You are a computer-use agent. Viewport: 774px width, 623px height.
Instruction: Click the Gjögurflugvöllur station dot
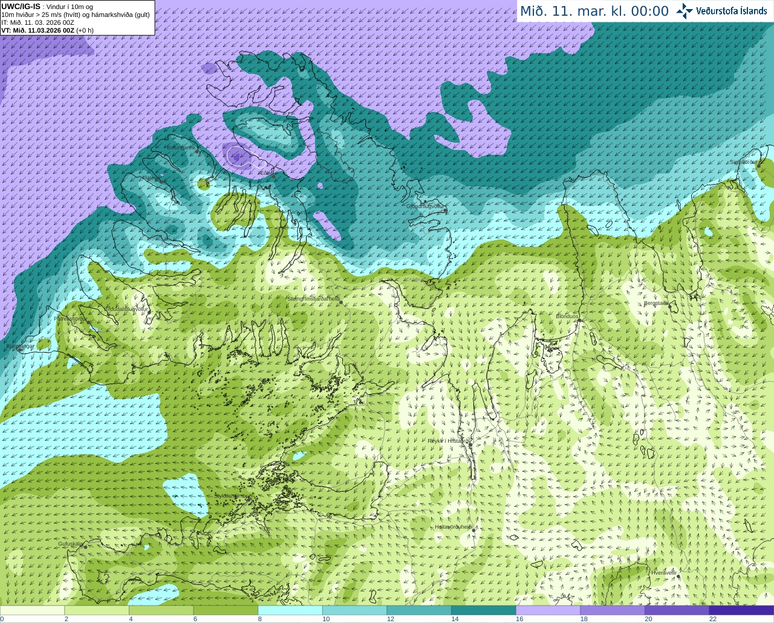coord(445,210)
